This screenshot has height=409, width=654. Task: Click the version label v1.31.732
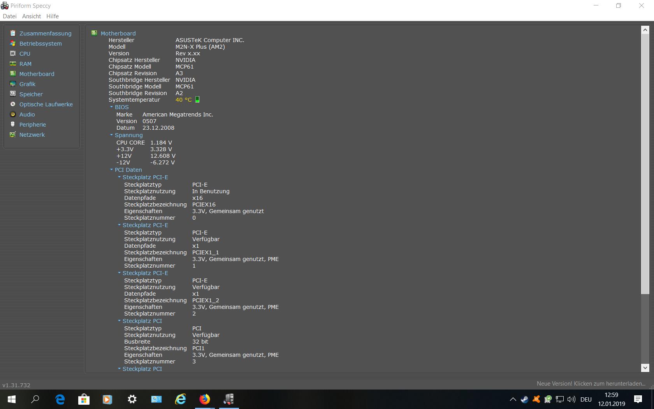pos(16,385)
